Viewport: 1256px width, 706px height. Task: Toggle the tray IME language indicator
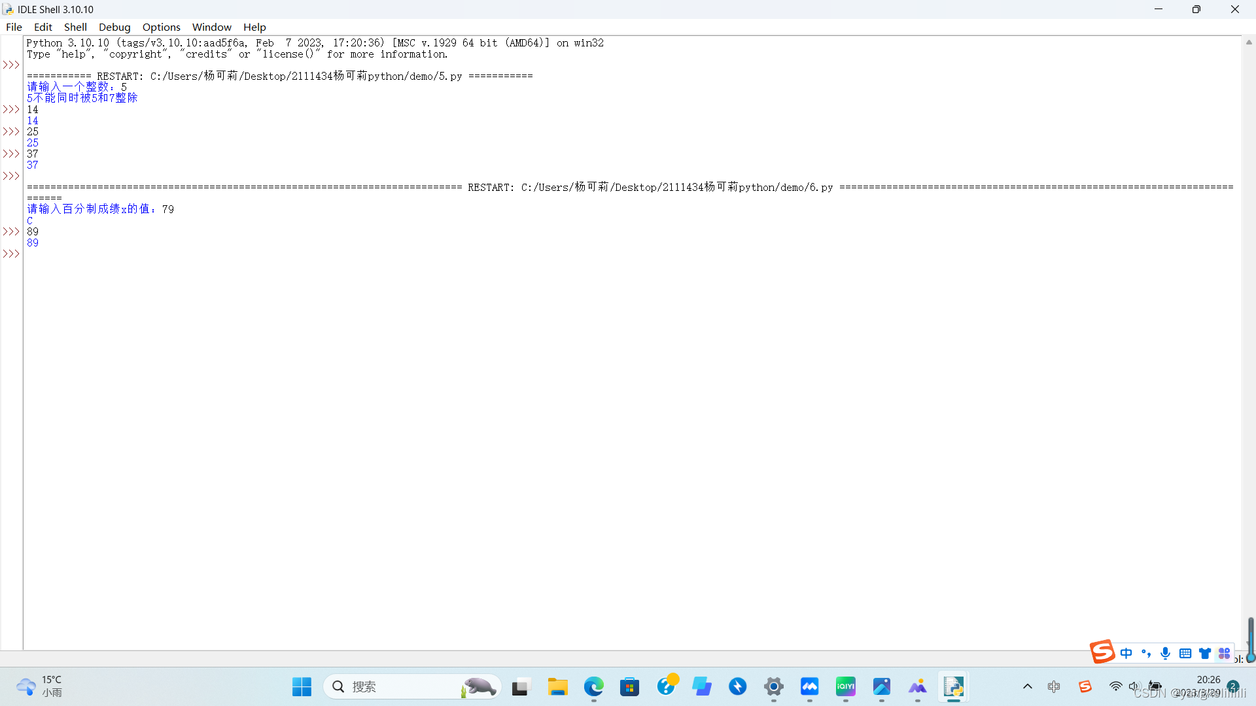tap(1054, 686)
